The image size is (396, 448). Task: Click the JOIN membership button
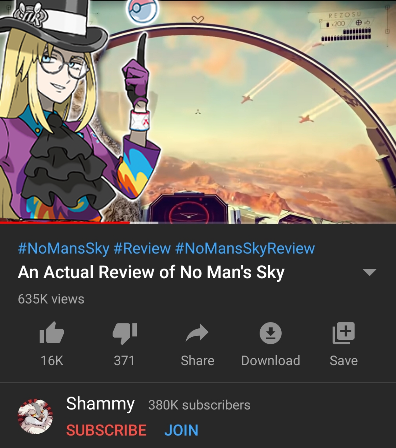click(181, 430)
